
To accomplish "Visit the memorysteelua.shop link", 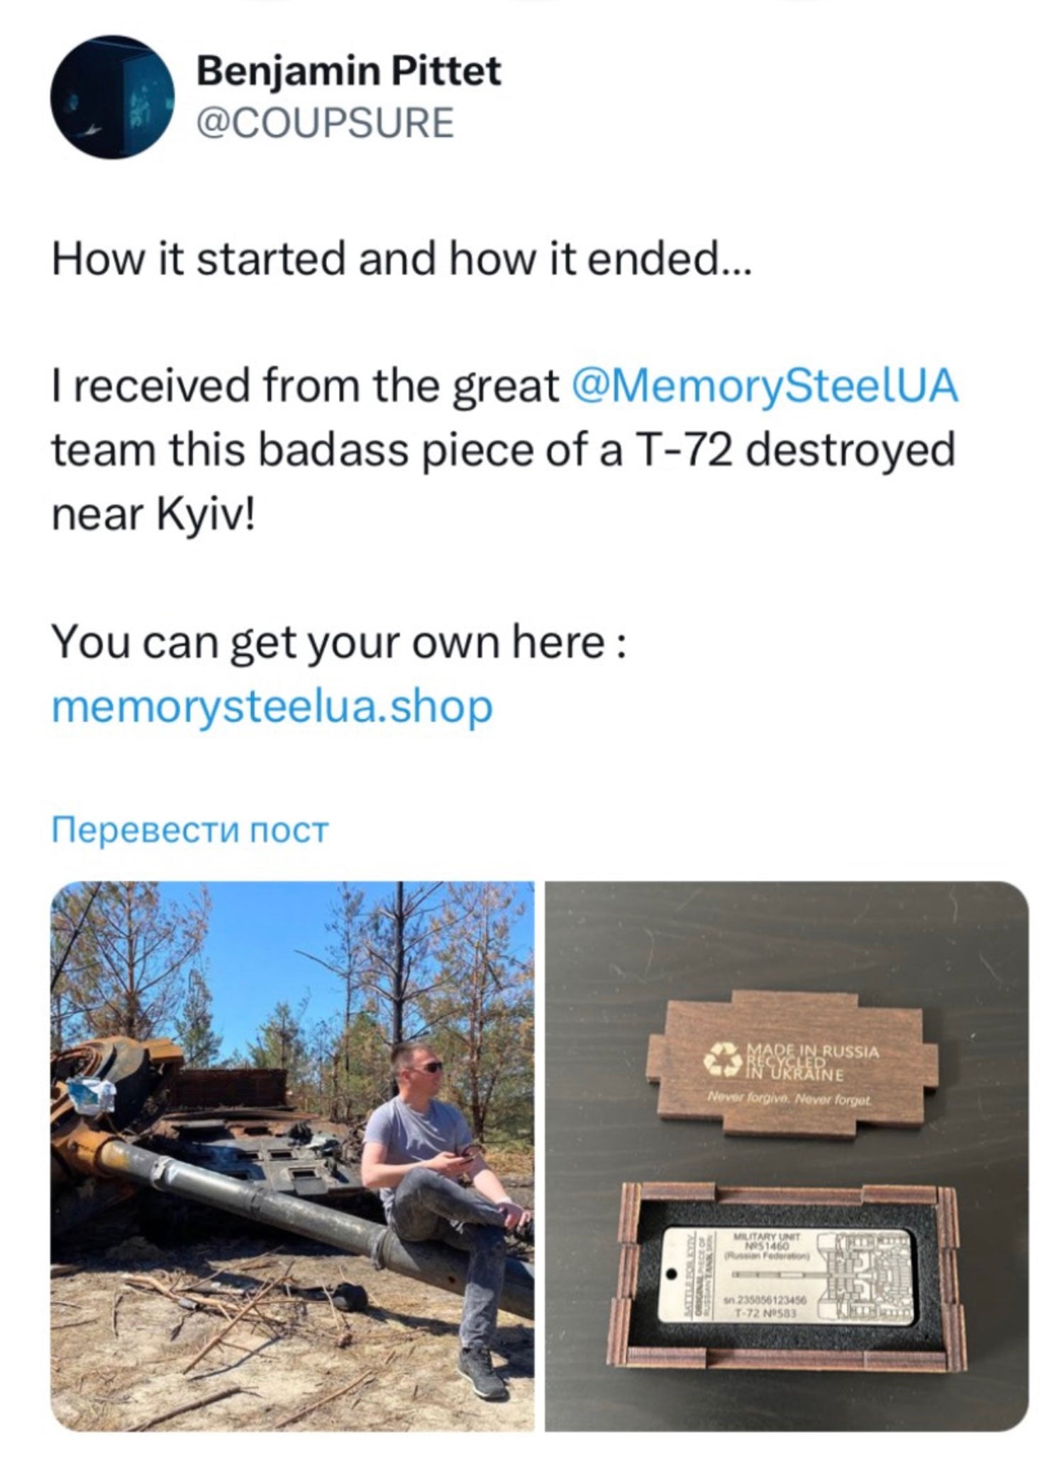I will point(272,707).
